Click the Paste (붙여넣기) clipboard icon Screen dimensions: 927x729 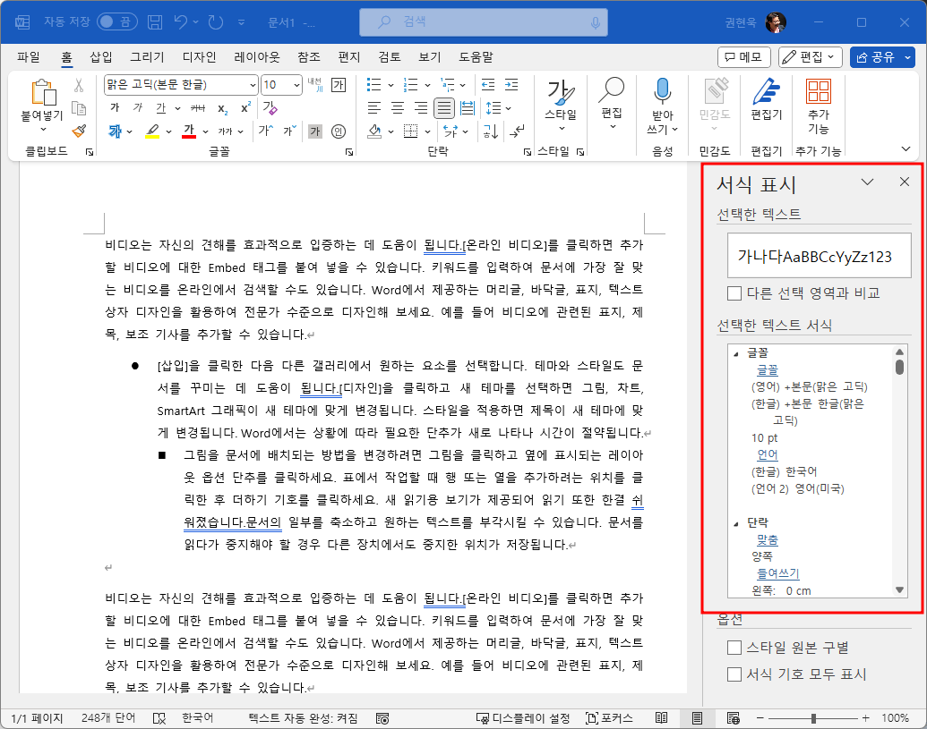tap(43, 93)
